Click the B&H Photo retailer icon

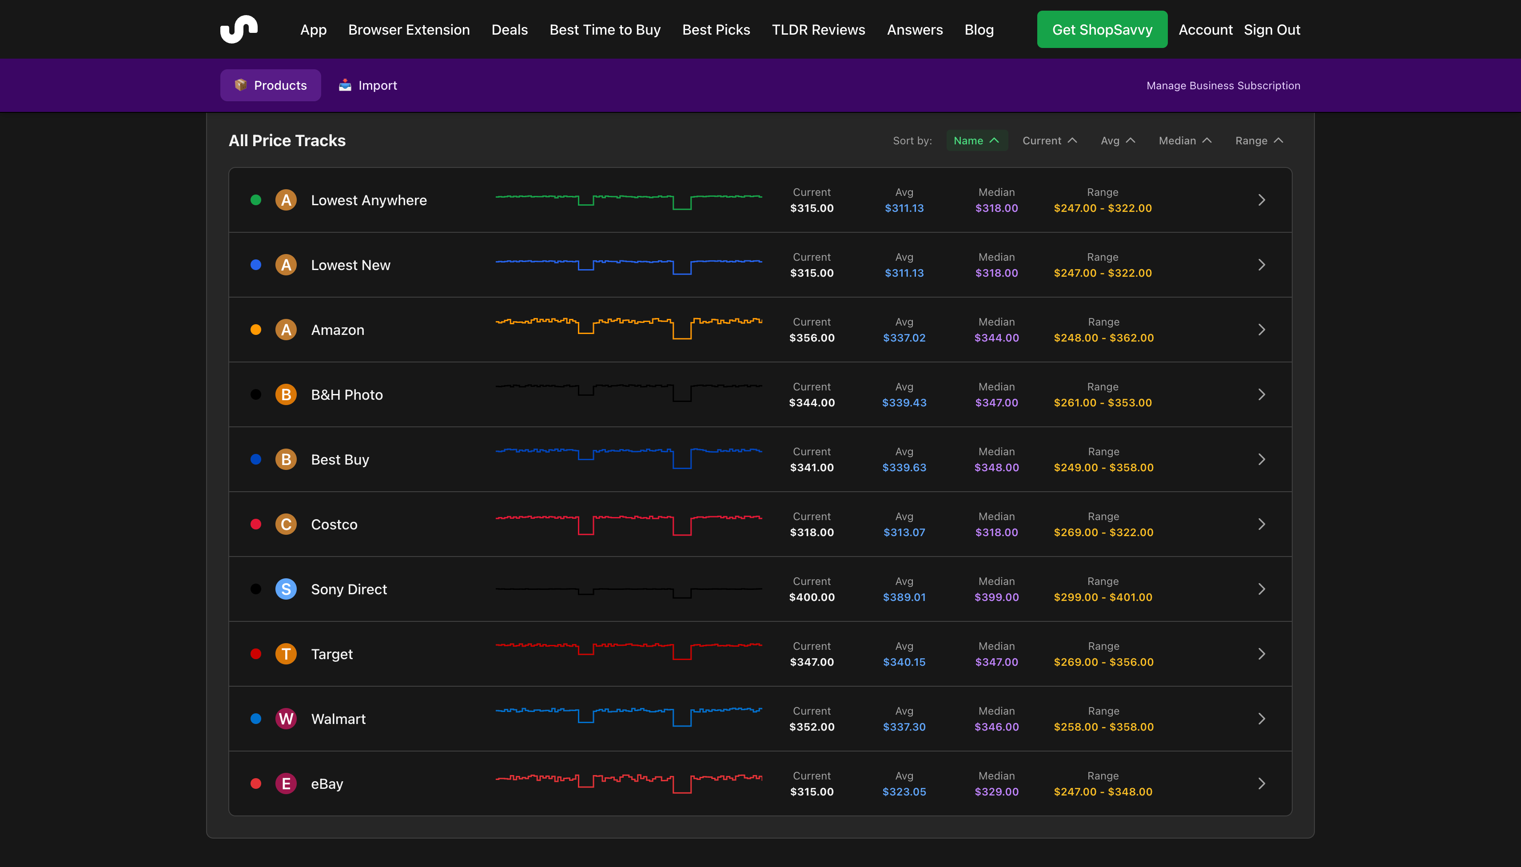(x=286, y=394)
